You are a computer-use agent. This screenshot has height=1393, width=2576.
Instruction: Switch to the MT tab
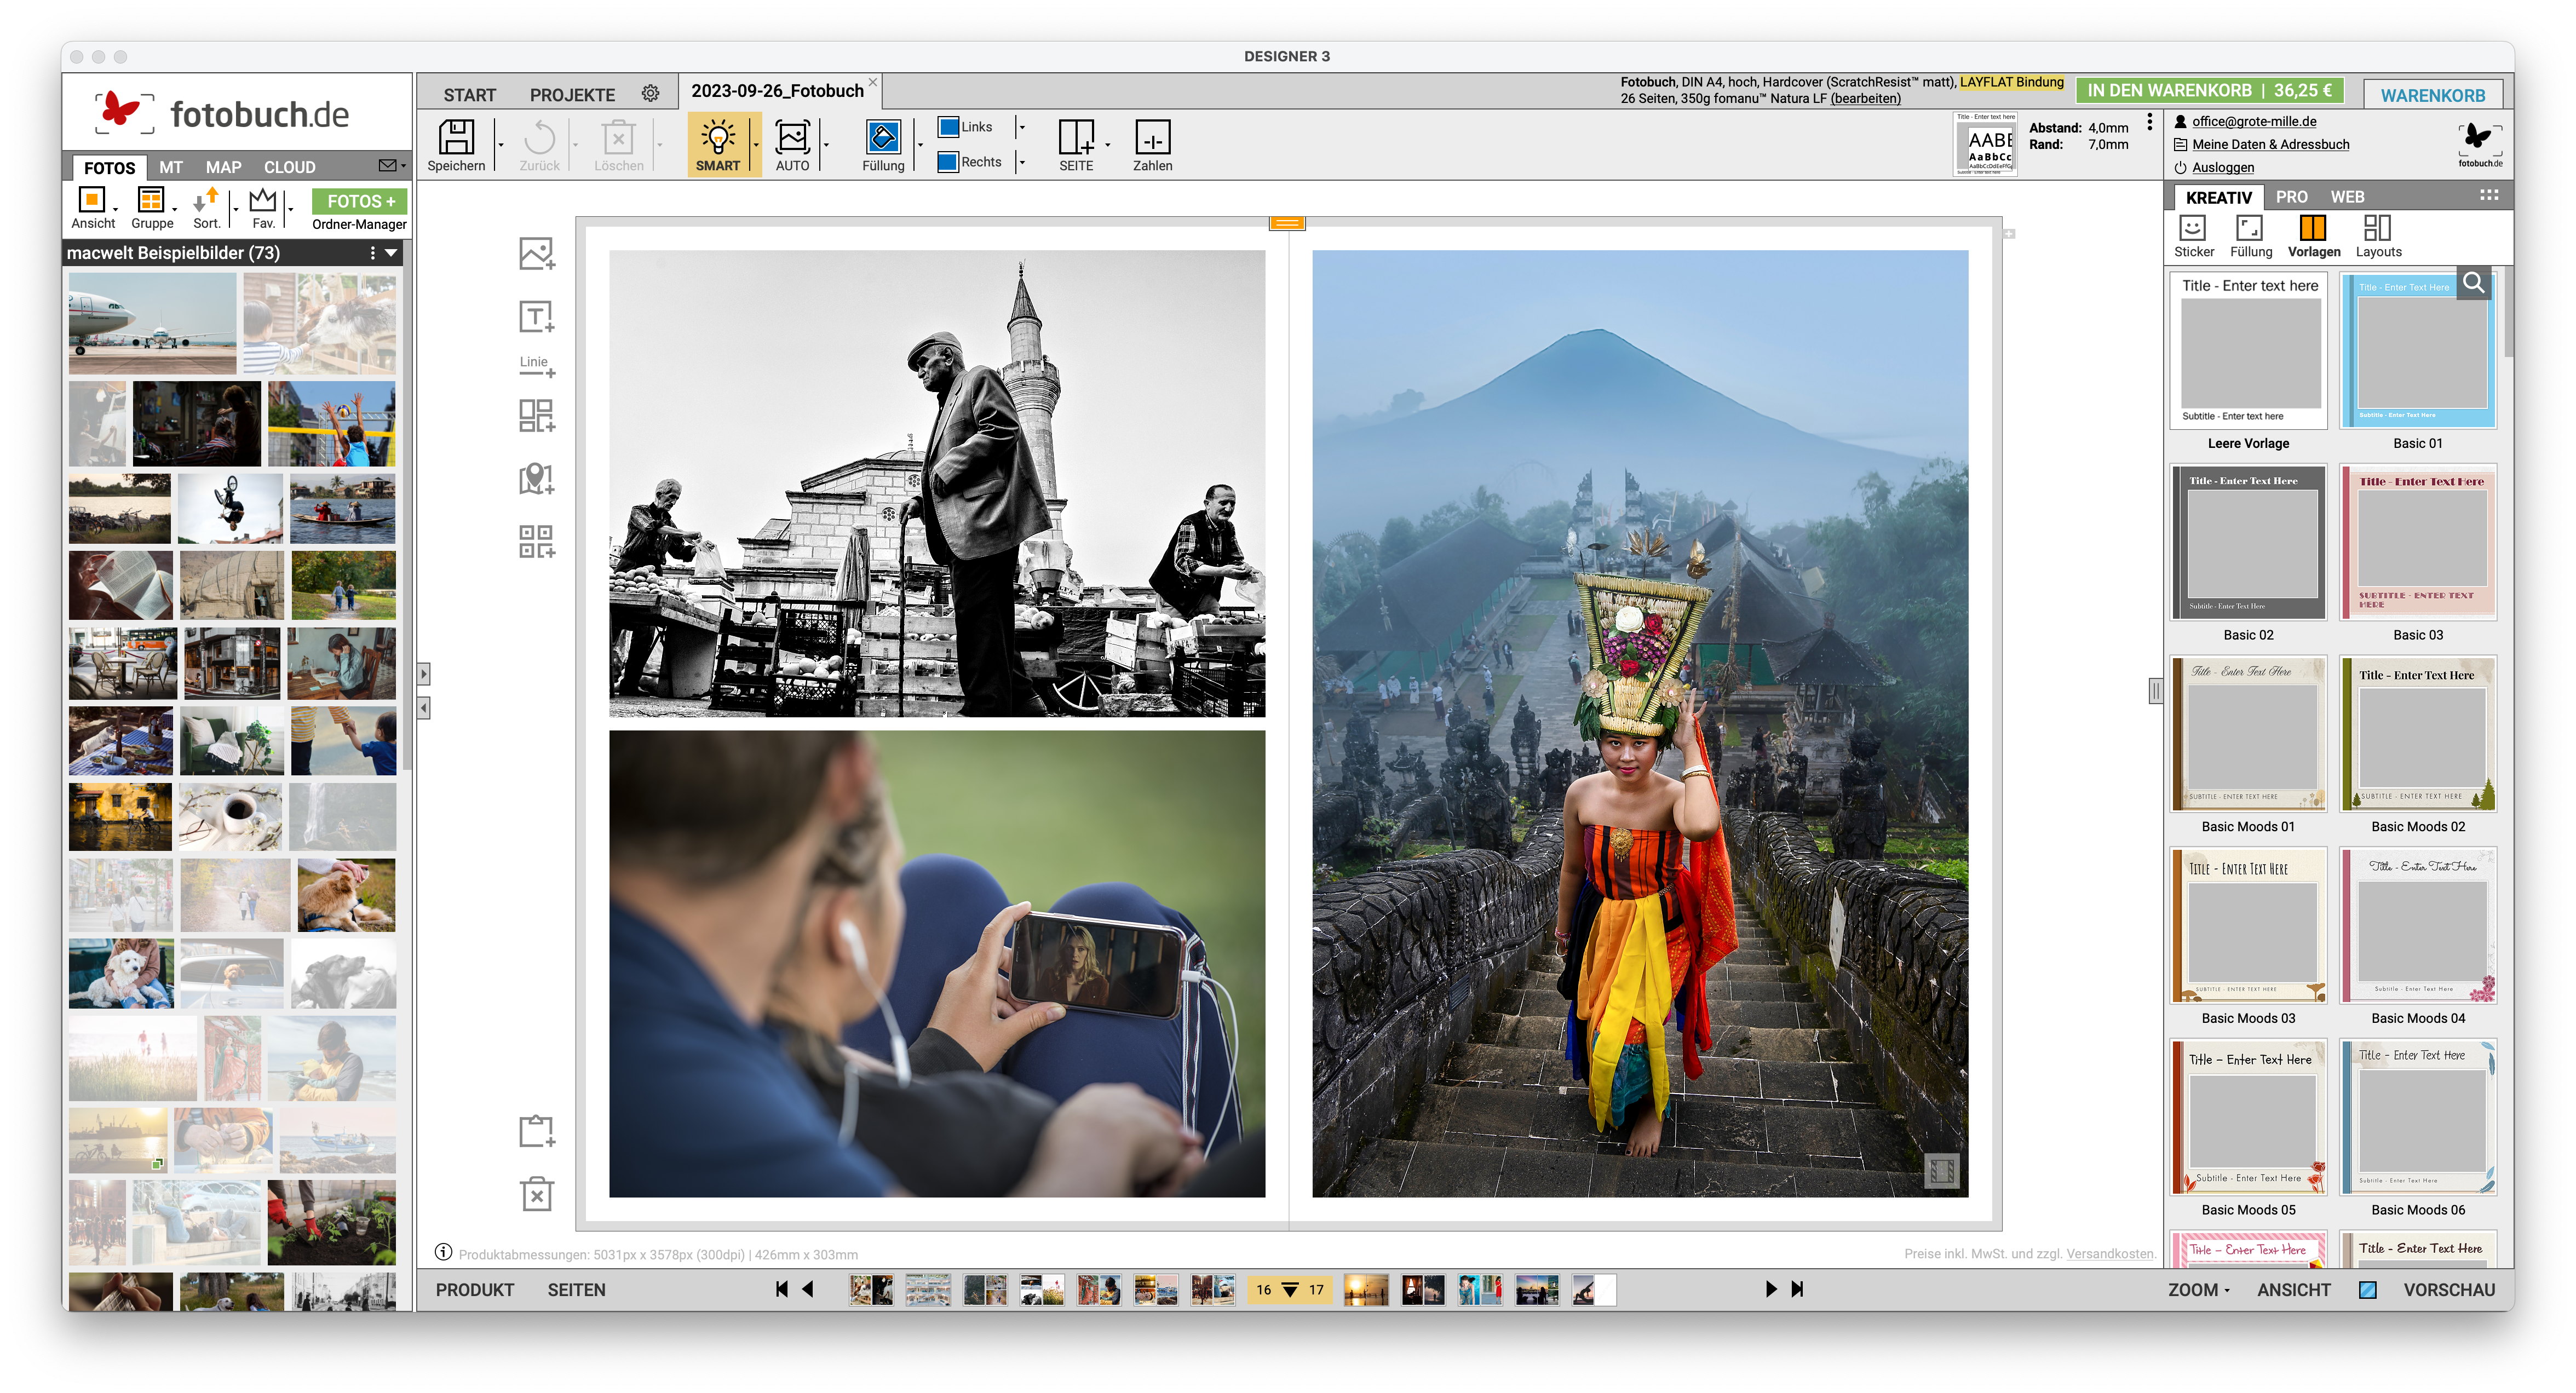point(171,167)
